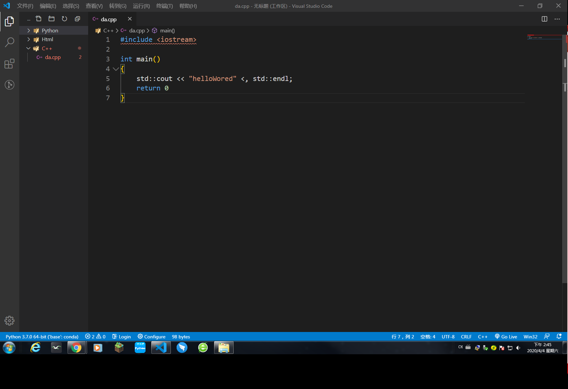The width and height of the screenshot is (568, 389).
Task: Open the 查看(V) menu
Action: (x=94, y=6)
